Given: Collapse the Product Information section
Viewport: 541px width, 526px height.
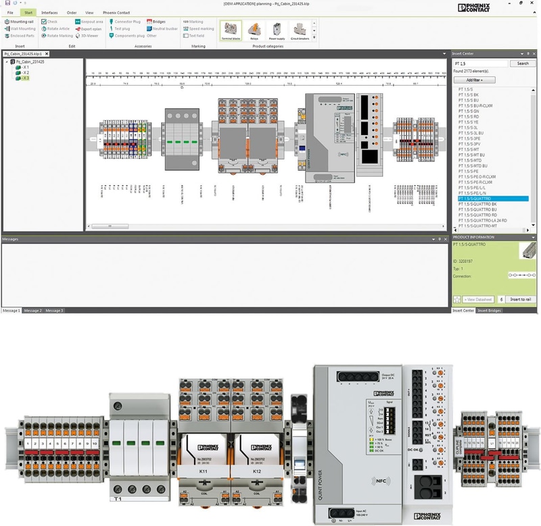Looking at the screenshot, I should [x=533, y=237].
